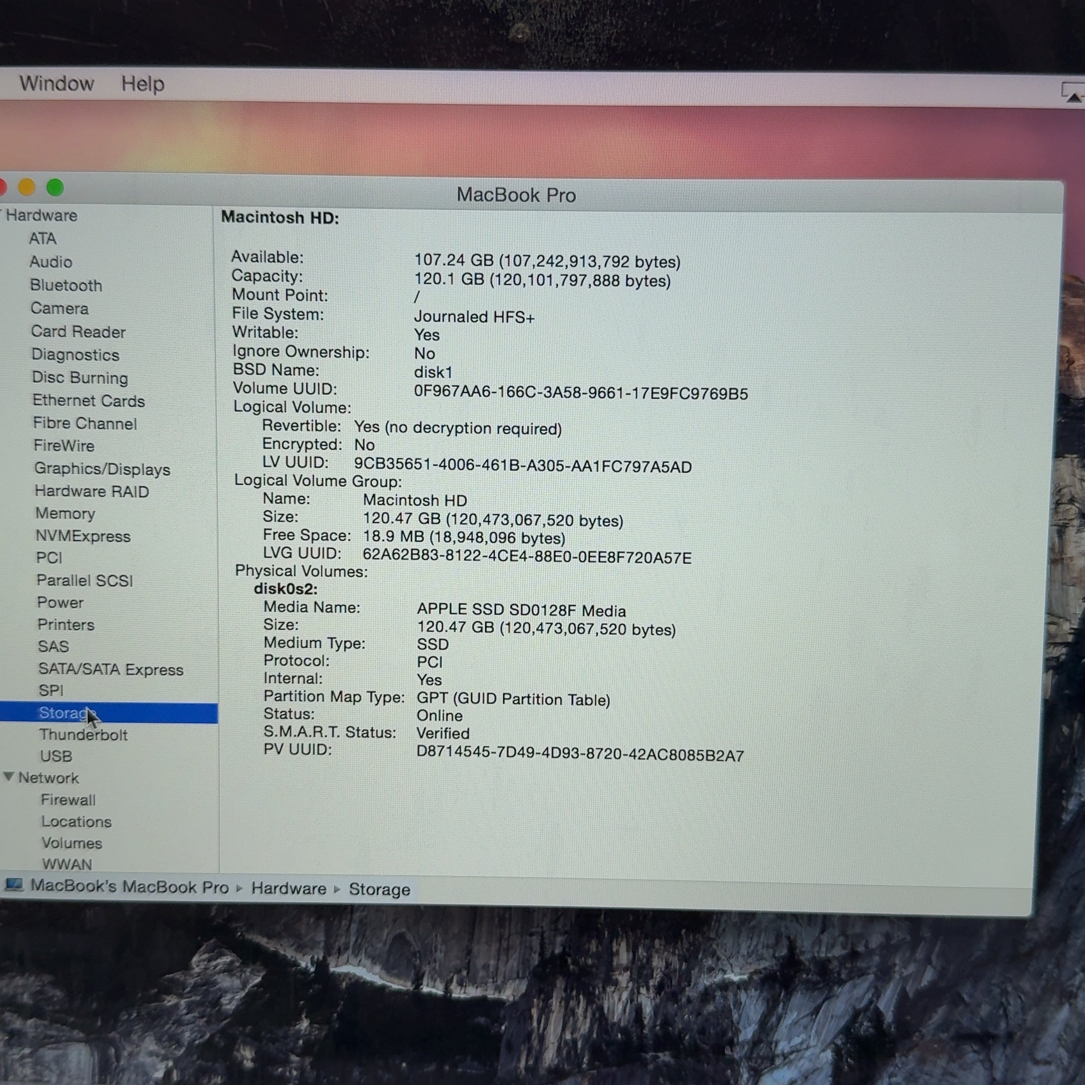Select FireWire in the sidebar

pyautogui.click(x=64, y=446)
